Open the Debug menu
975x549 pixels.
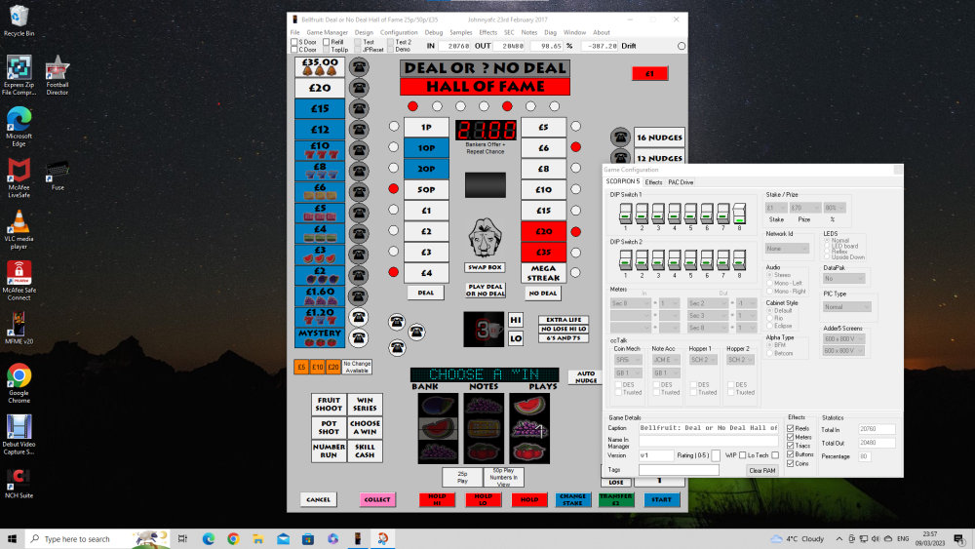click(434, 32)
